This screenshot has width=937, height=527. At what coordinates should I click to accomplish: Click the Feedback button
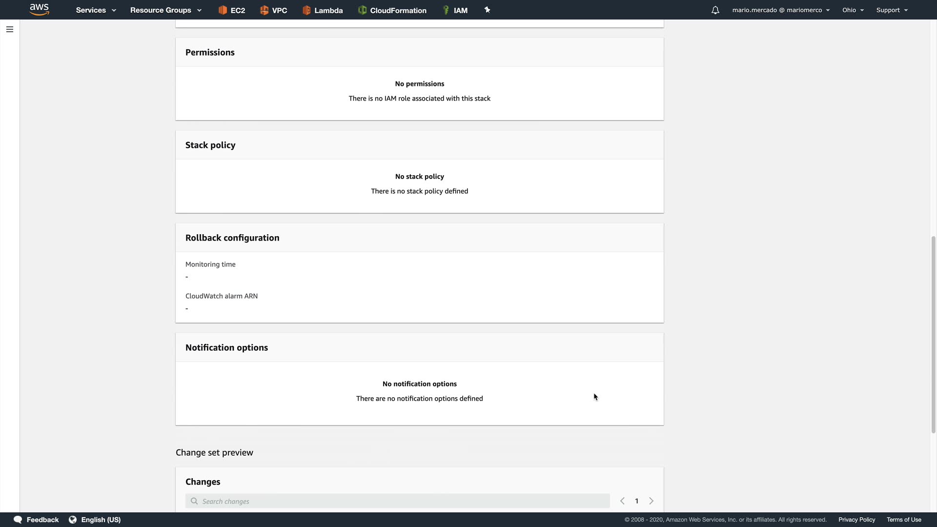coord(37,520)
